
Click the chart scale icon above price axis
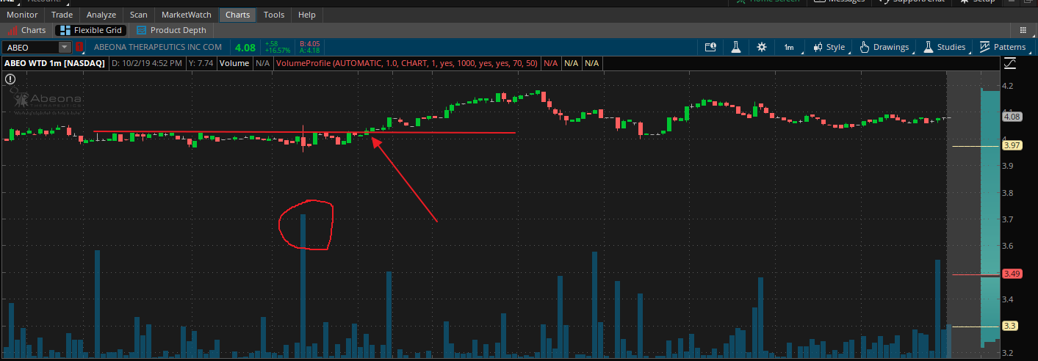pyautogui.click(x=1010, y=64)
